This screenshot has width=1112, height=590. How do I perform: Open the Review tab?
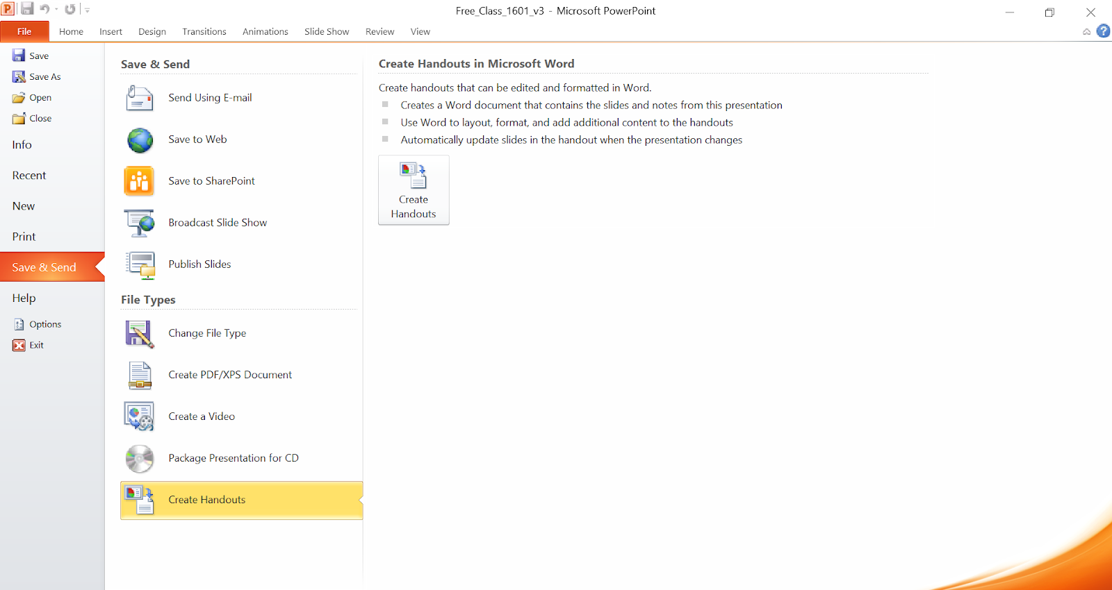pos(379,31)
